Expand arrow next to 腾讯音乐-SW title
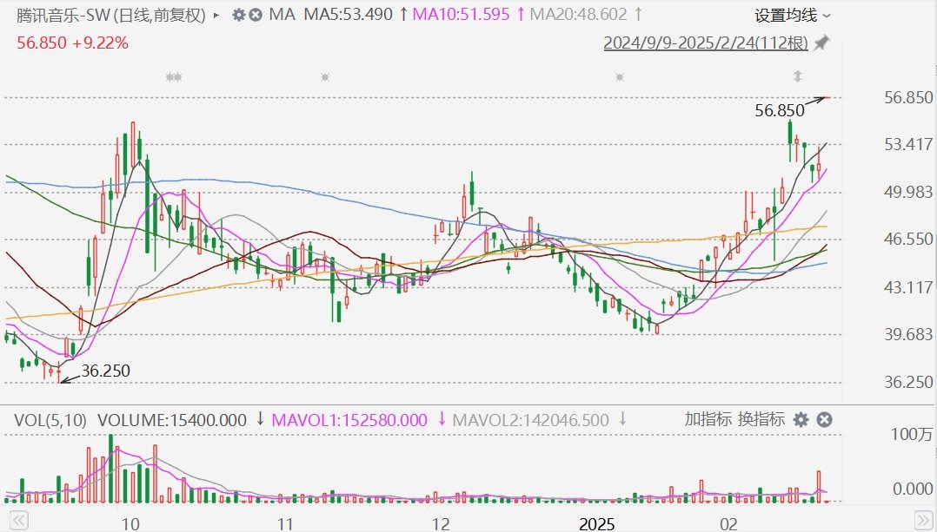 216,15
